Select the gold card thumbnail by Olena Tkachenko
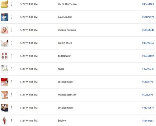Screen dimensions: 156x126 coord(4,4)
